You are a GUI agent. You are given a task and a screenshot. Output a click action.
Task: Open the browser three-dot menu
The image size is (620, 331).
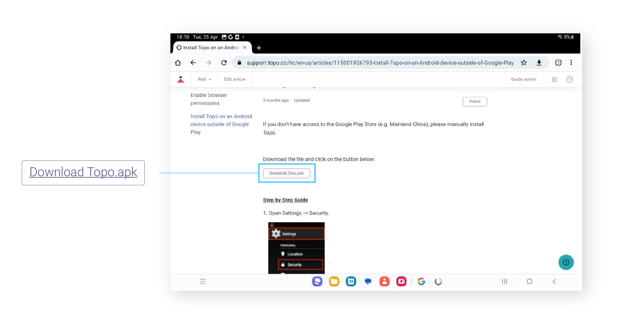(x=571, y=63)
